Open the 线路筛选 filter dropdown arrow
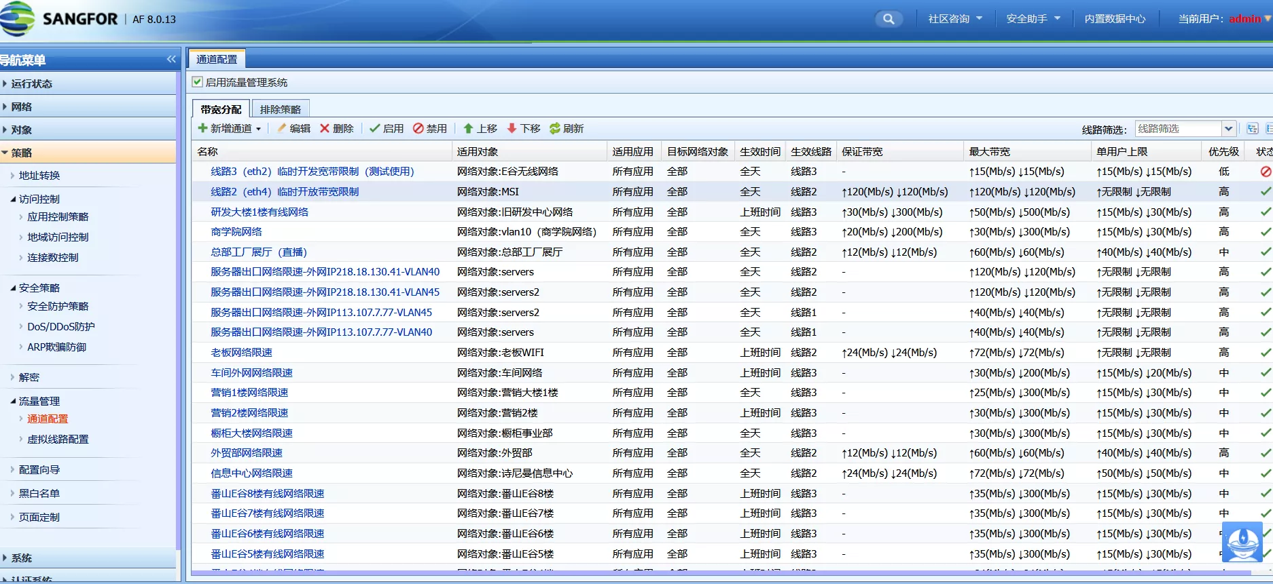Viewport: 1273px width, 584px height. pos(1228,129)
